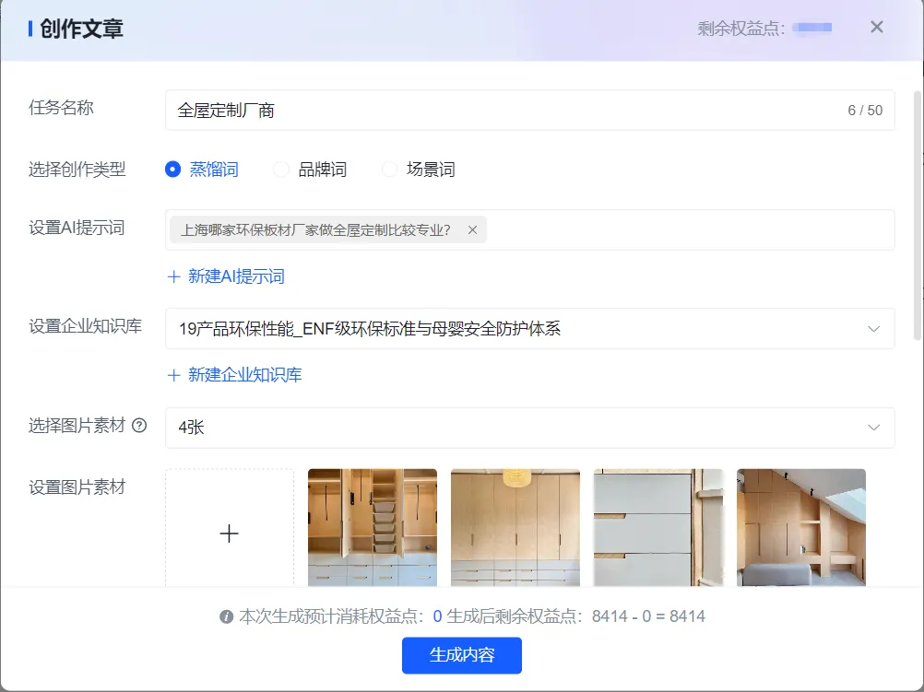The height and width of the screenshot is (692, 924).
Task: Open the 选择图片素材 count dropdown
Action: (x=873, y=428)
